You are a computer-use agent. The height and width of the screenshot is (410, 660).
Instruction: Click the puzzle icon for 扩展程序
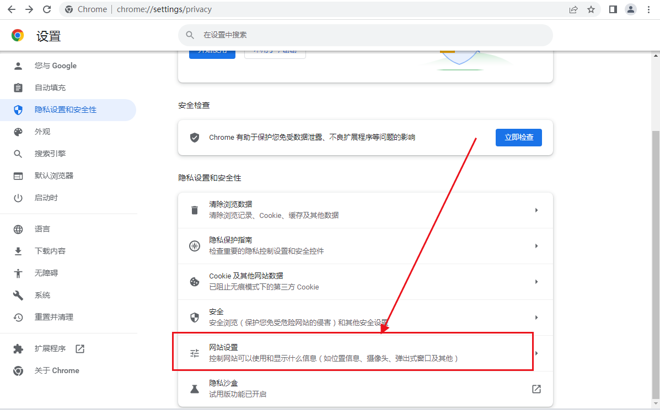click(18, 349)
